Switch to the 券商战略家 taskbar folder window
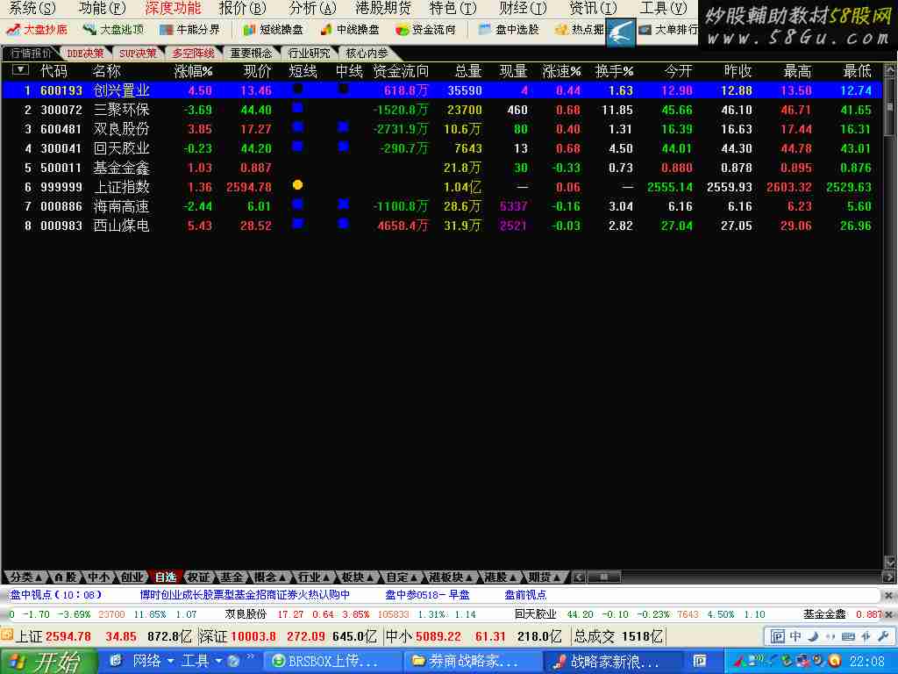This screenshot has width=898, height=674. click(473, 662)
